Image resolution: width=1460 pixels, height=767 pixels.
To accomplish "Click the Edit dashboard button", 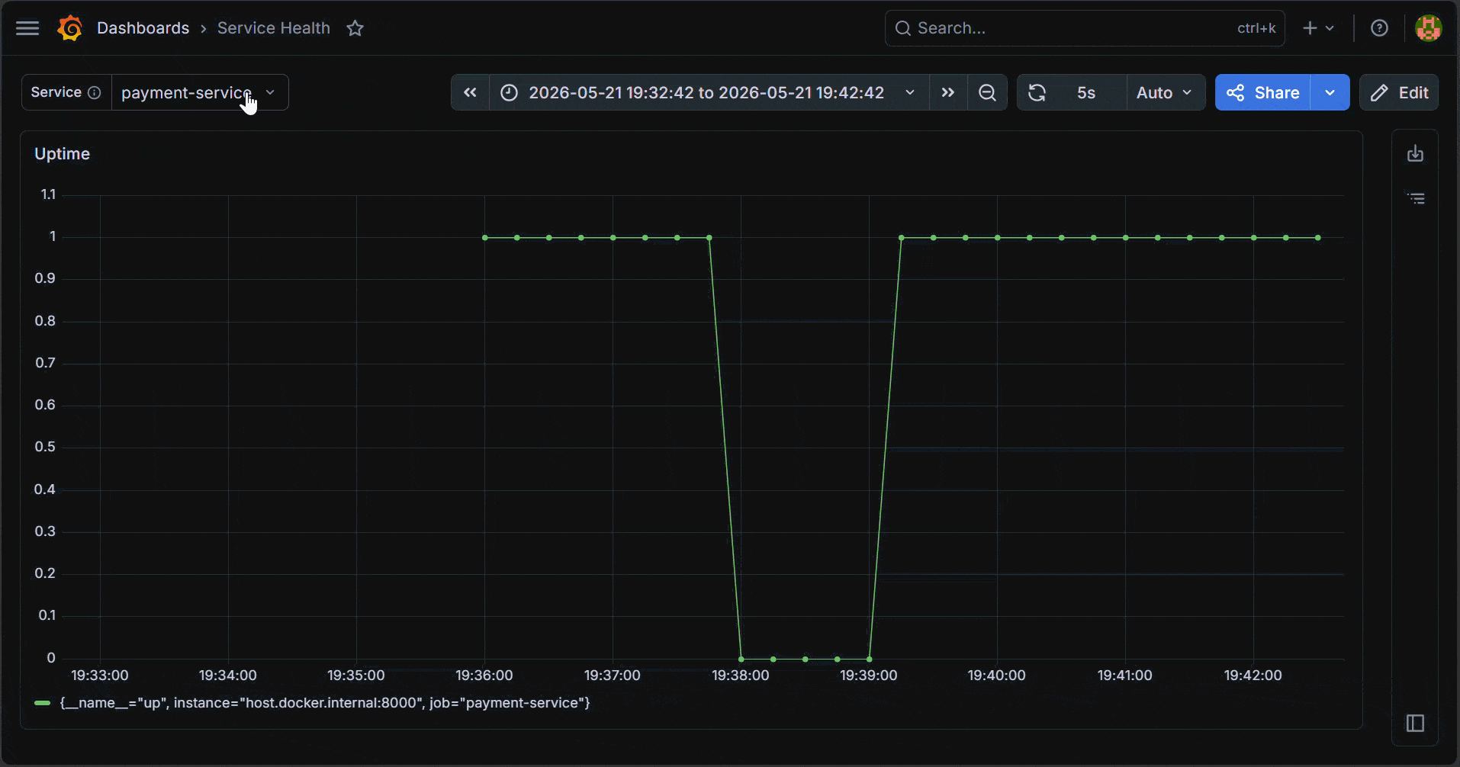I will click(1399, 92).
